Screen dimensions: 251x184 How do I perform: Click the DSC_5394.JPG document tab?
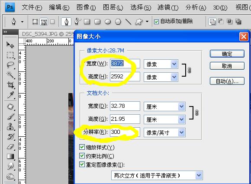click(x=48, y=34)
